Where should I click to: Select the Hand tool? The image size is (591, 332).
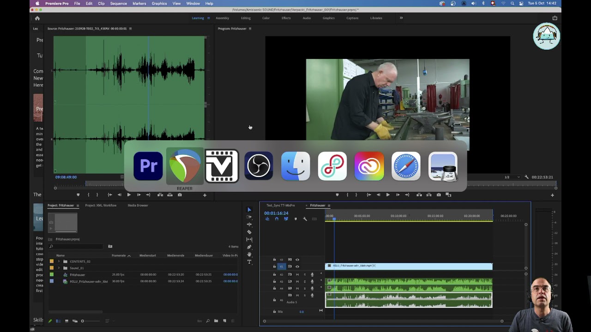pyautogui.click(x=249, y=254)
